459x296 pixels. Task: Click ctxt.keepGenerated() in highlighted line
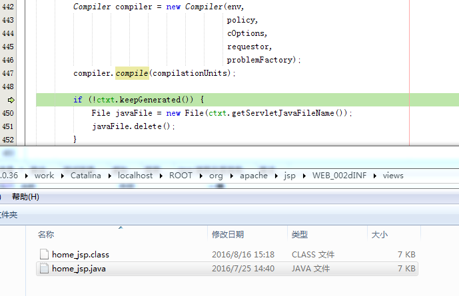[x=145, y=100]
